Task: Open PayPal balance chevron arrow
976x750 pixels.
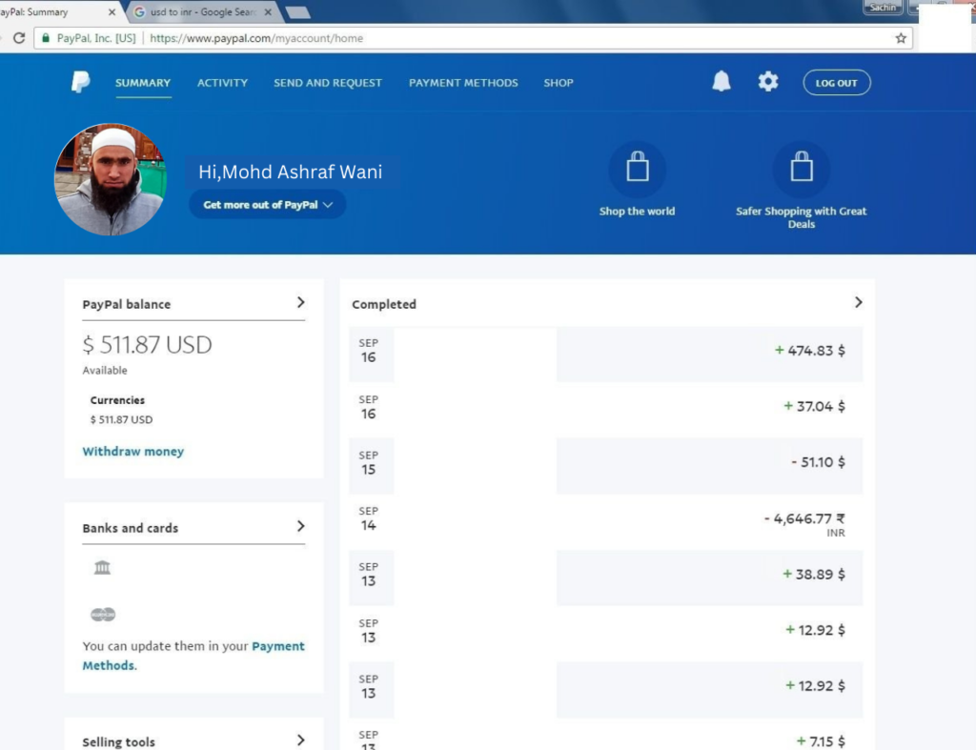Action: 300,302
